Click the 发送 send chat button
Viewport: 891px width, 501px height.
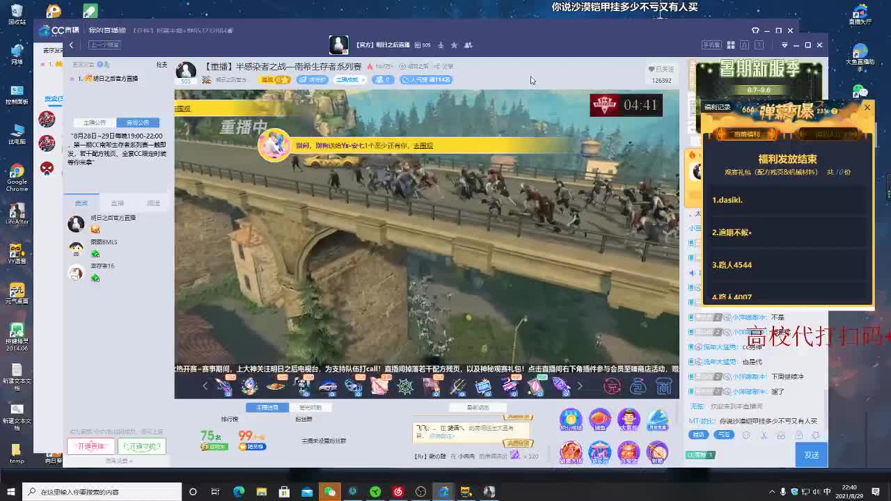point(812,455)
